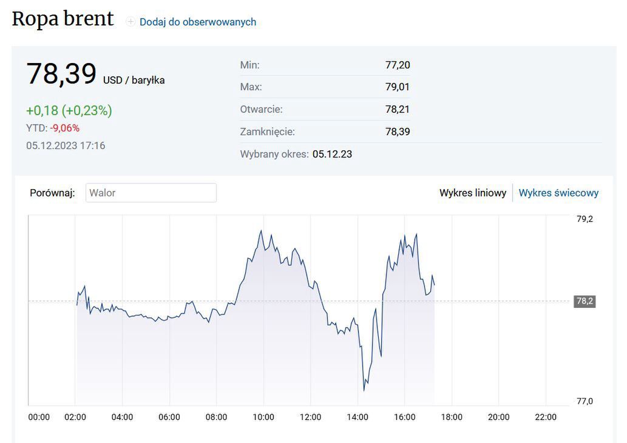Click the highlighted 78,2 price marker on axis

coord(583,301)
